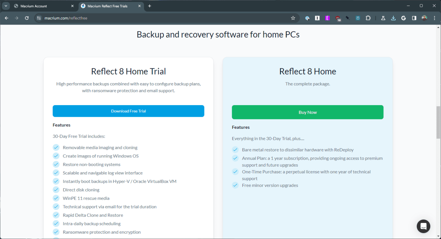Go back to the previous page

tap(7, 18)
